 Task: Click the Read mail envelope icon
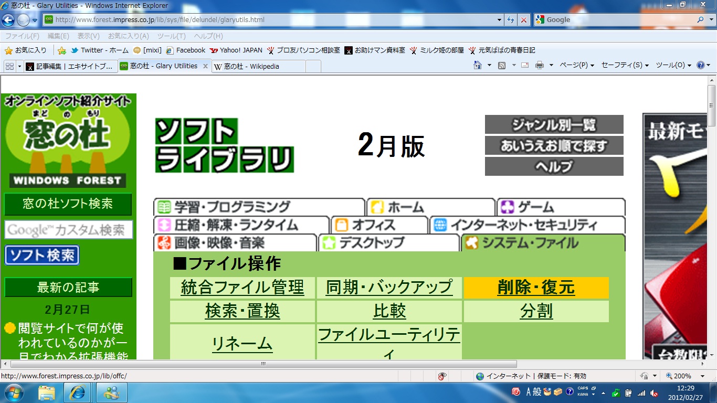click(x=525, y=66)
